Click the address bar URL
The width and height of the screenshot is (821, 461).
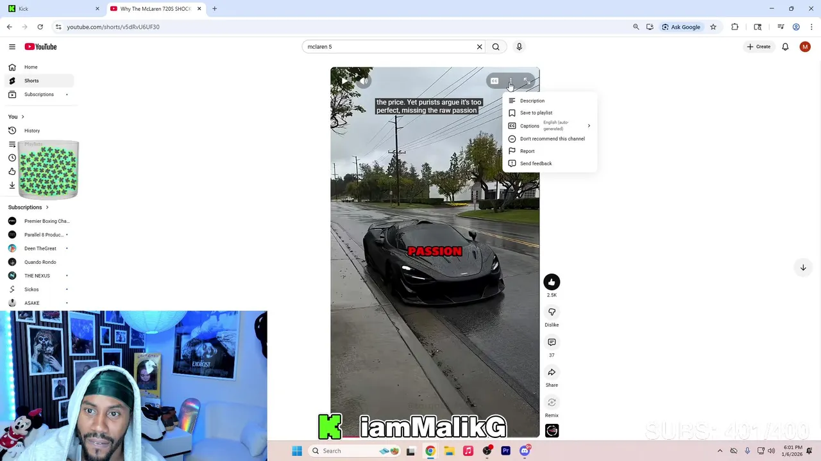[x=113, y=27]
